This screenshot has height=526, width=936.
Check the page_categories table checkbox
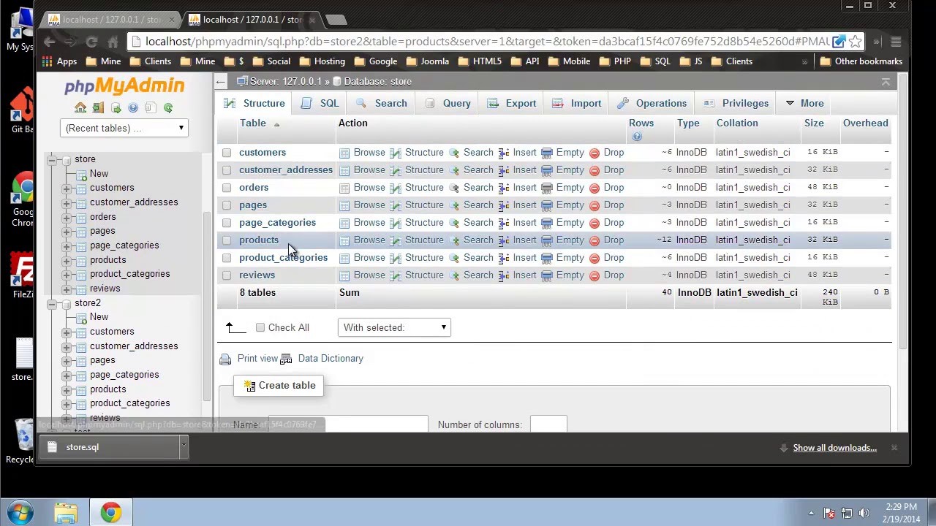pyautogui.click(x=227, y=223)
